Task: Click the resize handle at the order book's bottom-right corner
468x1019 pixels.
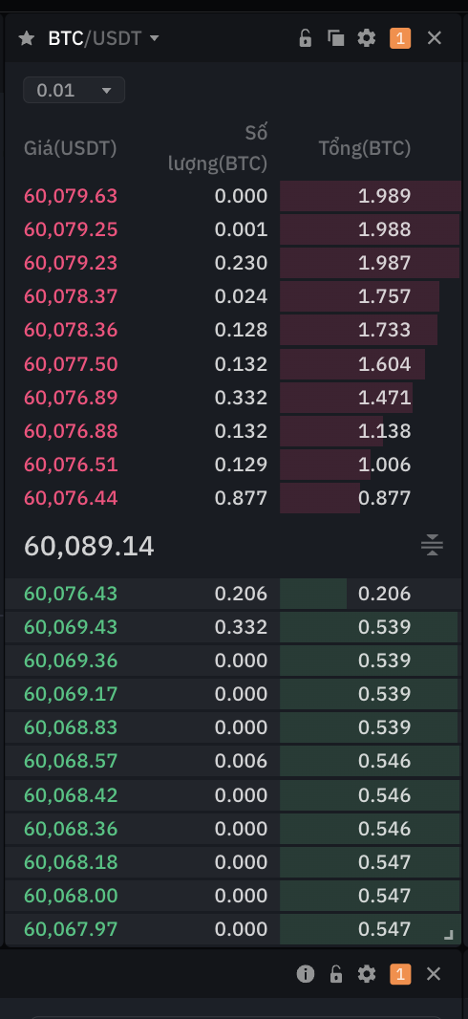Action: (448, 935)
